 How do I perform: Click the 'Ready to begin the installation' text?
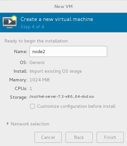click(36, 41)
